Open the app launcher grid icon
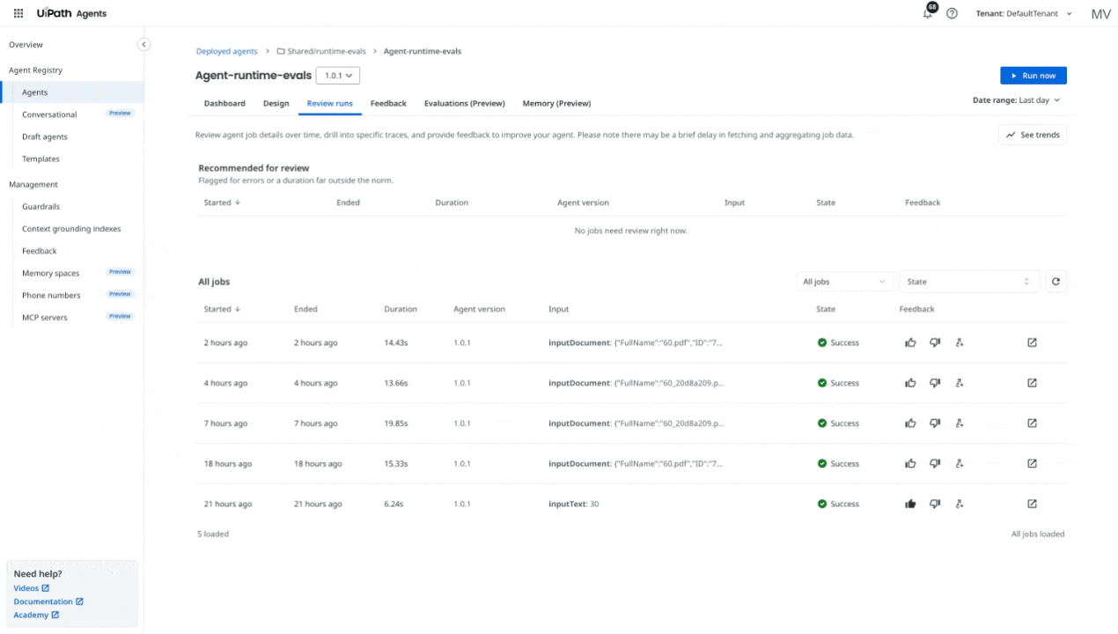The width and height of the screenshot is (1118, 634). pyautogui.click(x=18, y=13)
